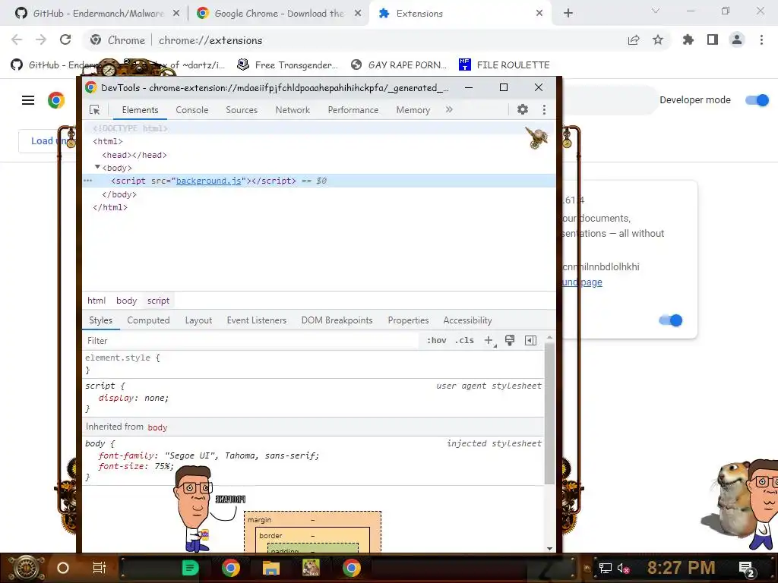Go back with the back arrow
778x583 pixels.
[x=17, y=40]
